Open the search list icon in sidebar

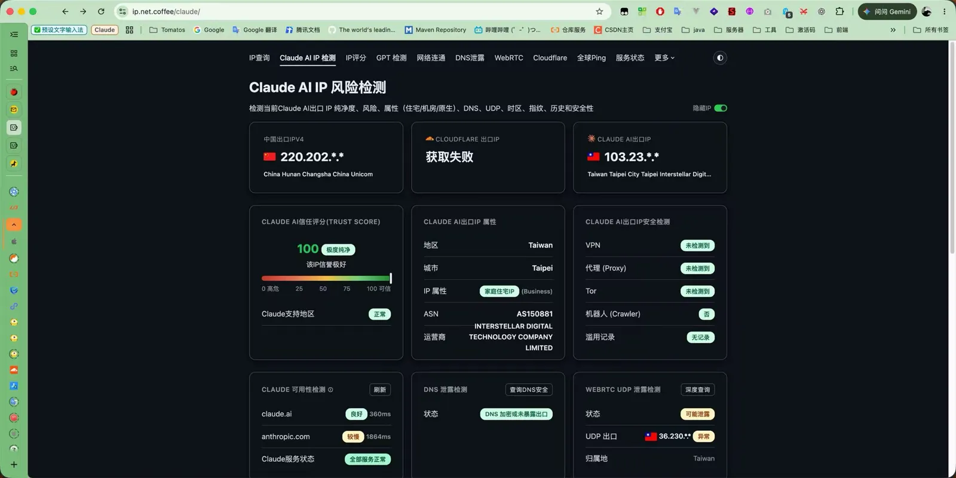[x=14, y=69]
